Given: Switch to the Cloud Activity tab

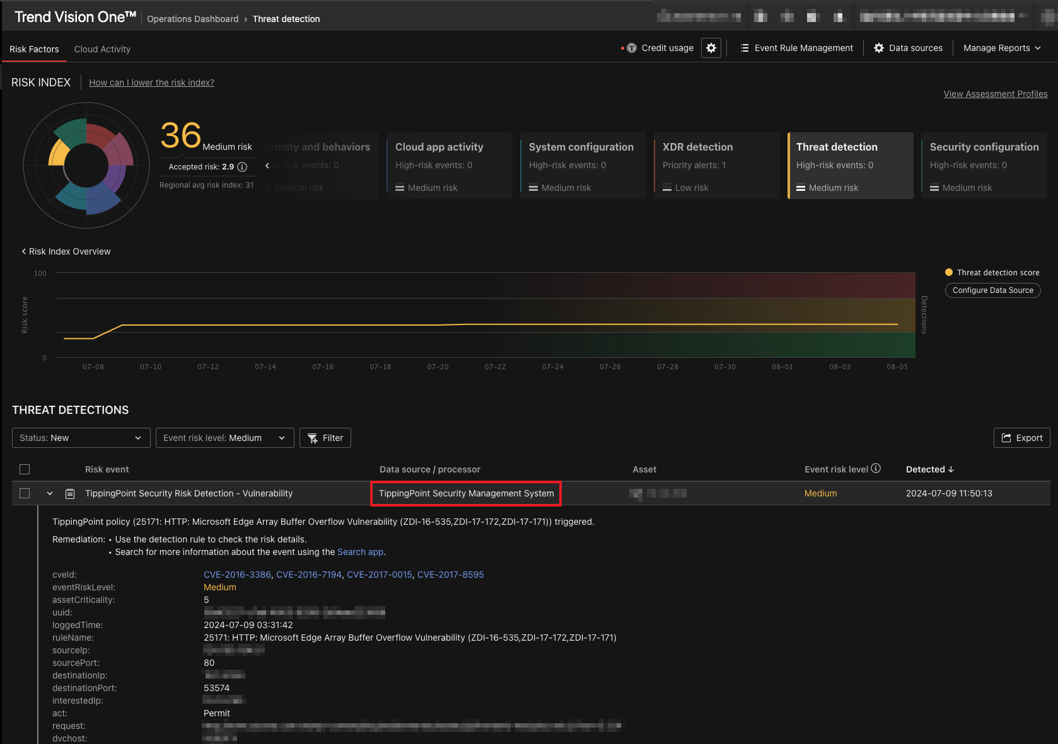Looking at the screenshot, I should pyautogui.click(x=102, y=49).
